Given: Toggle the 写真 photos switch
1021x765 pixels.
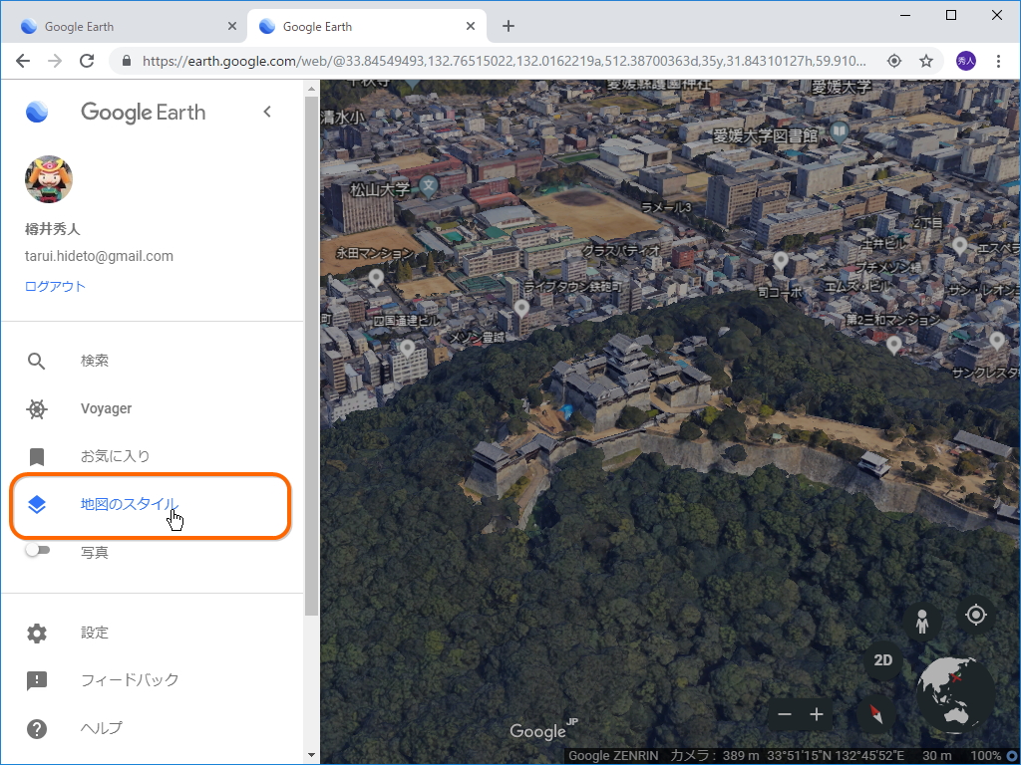Looking at the screenshot, I should (37, 550).
